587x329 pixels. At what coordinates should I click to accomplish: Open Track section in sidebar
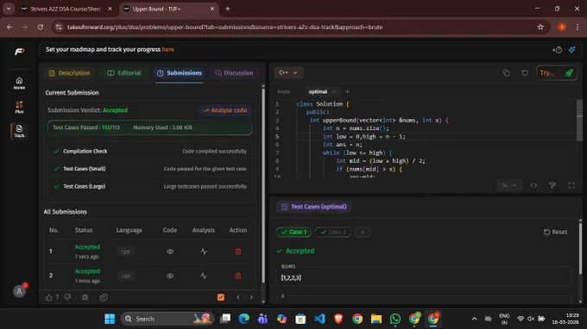pos(19,131)
